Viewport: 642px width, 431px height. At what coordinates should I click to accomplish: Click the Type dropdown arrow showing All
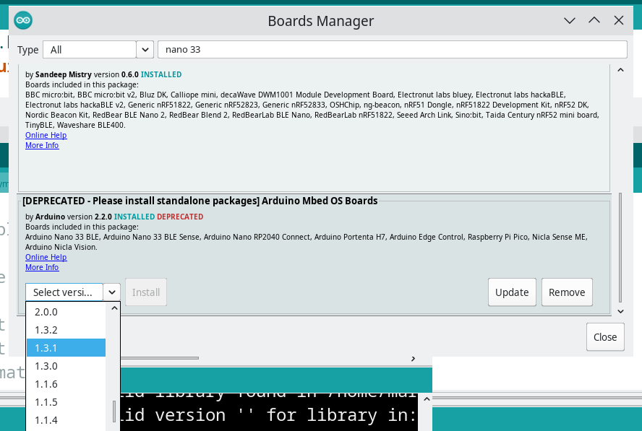pyautogui.click(x=144, y=49)
